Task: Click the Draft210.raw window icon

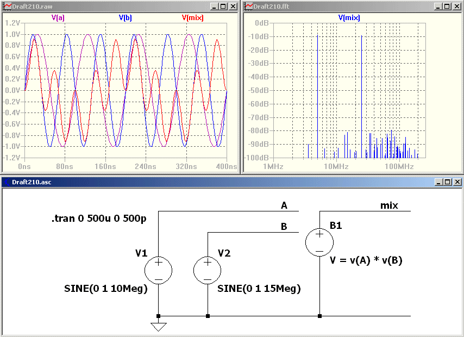Action: point(7,6)
